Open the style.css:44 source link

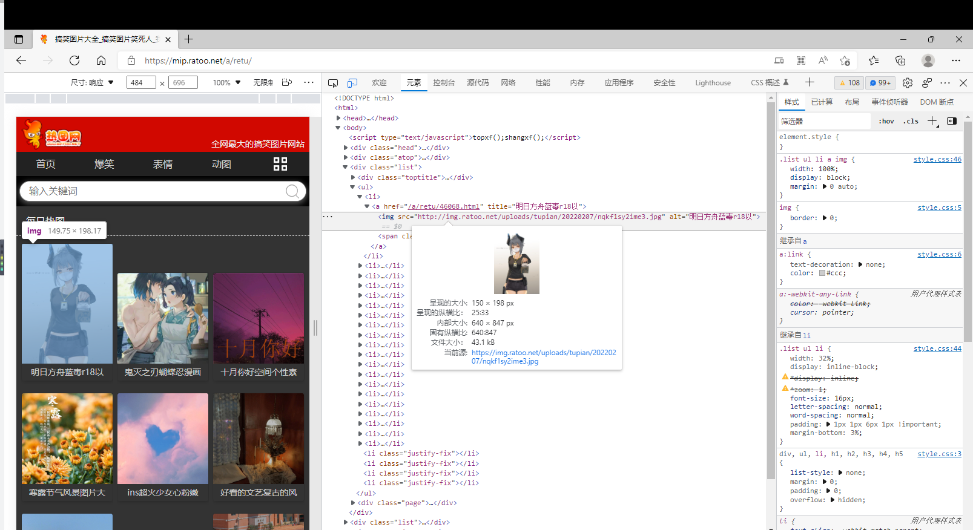coord(937,348)
